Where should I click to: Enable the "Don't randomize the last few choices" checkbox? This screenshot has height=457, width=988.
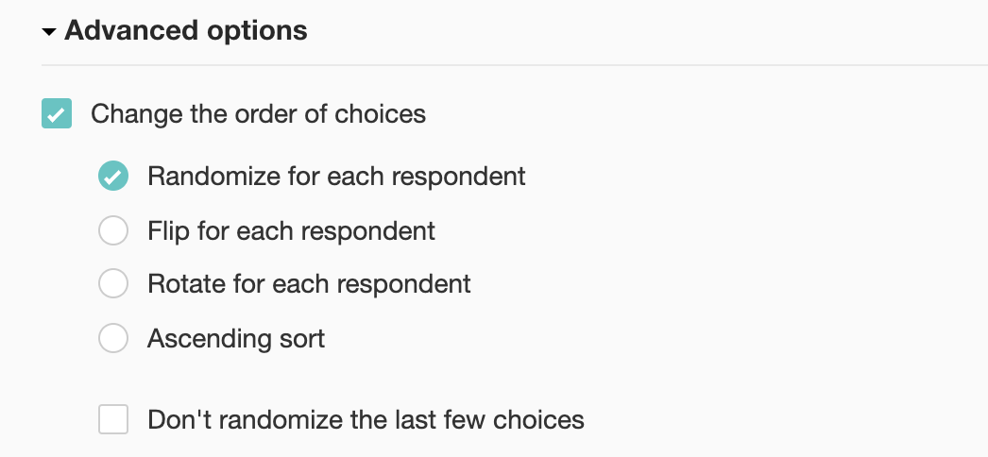[113, 419]
